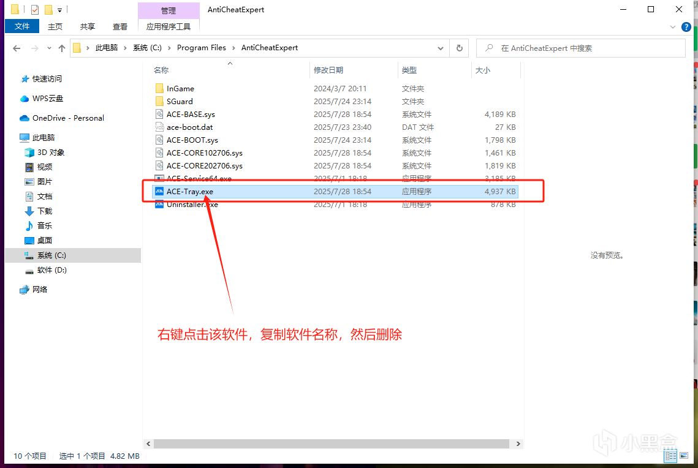Viewport: 698px width, 468px height.
Task: Click the address bar folder icon
Action: pyautogui.click(x=77, y=48)
